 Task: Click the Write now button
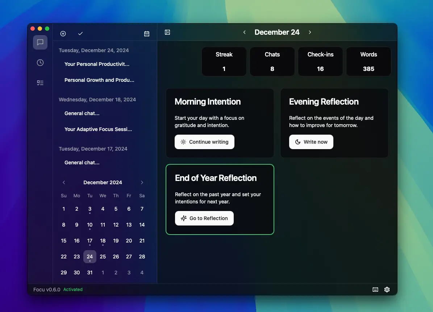(311, 142)
